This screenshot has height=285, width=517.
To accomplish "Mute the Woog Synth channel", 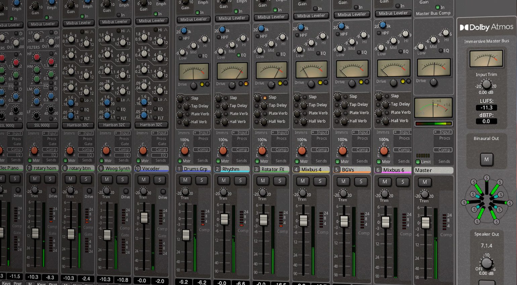I will coord(107,179).
